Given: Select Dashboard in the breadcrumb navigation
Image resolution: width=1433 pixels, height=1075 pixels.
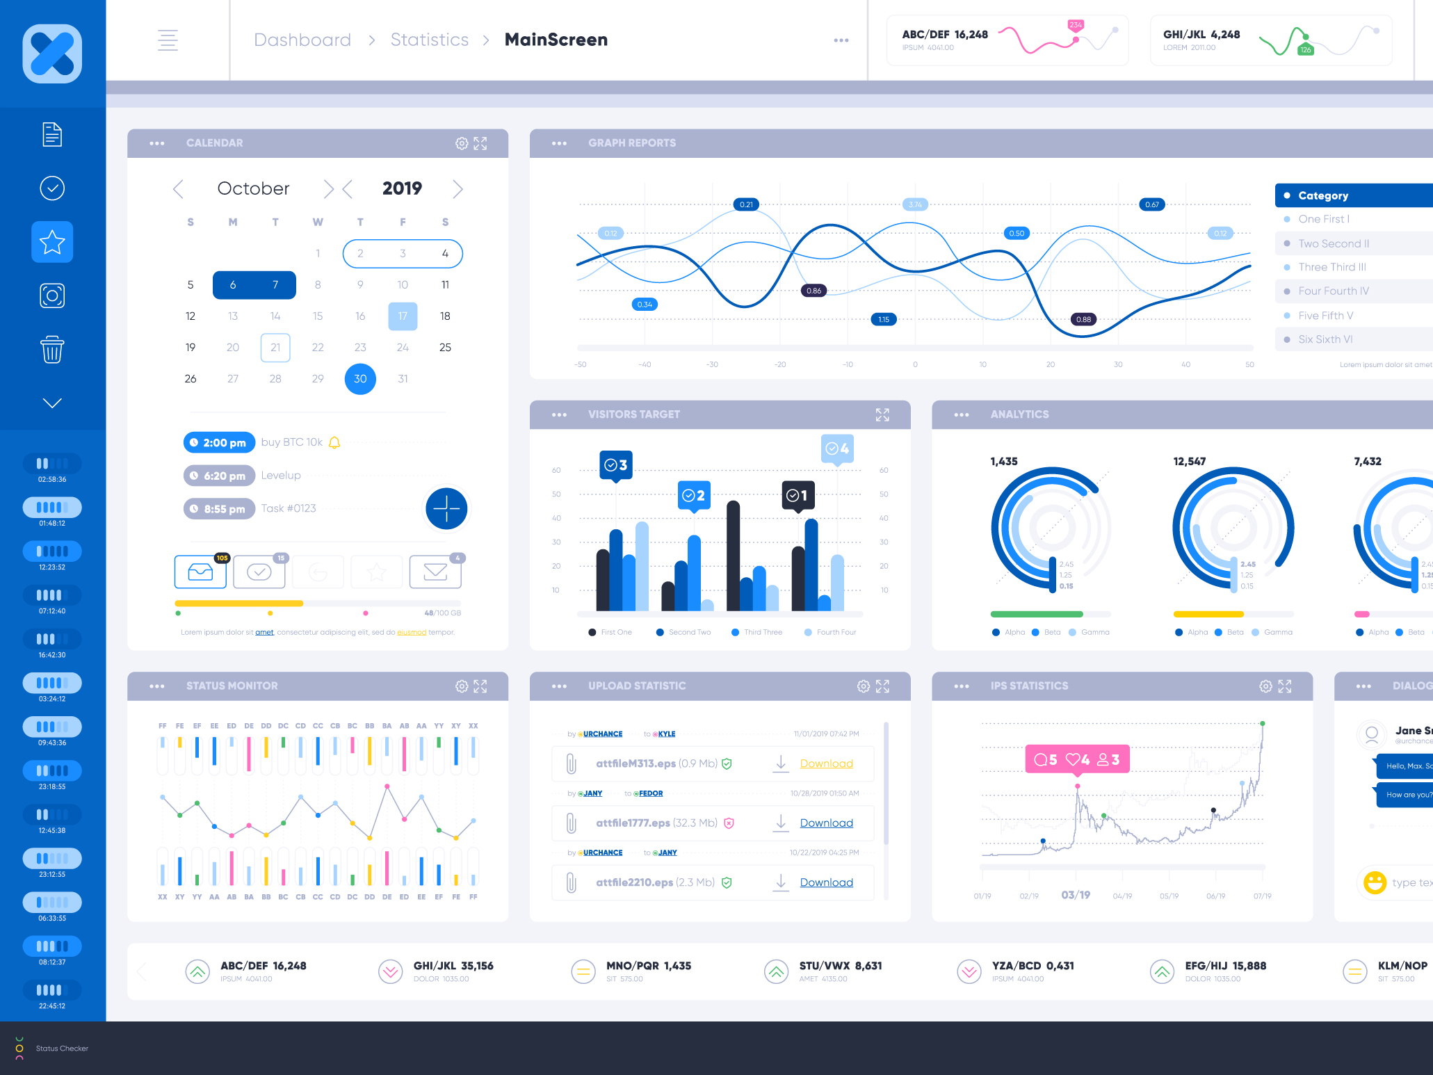Looking at the screenshot, I should click(x=298, y=40).
